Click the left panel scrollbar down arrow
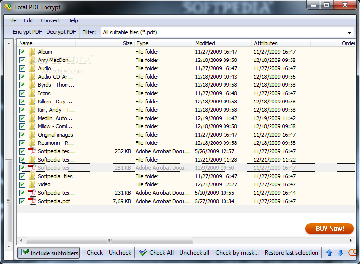This screenshot has width=360, height=264. click(9, 247)
